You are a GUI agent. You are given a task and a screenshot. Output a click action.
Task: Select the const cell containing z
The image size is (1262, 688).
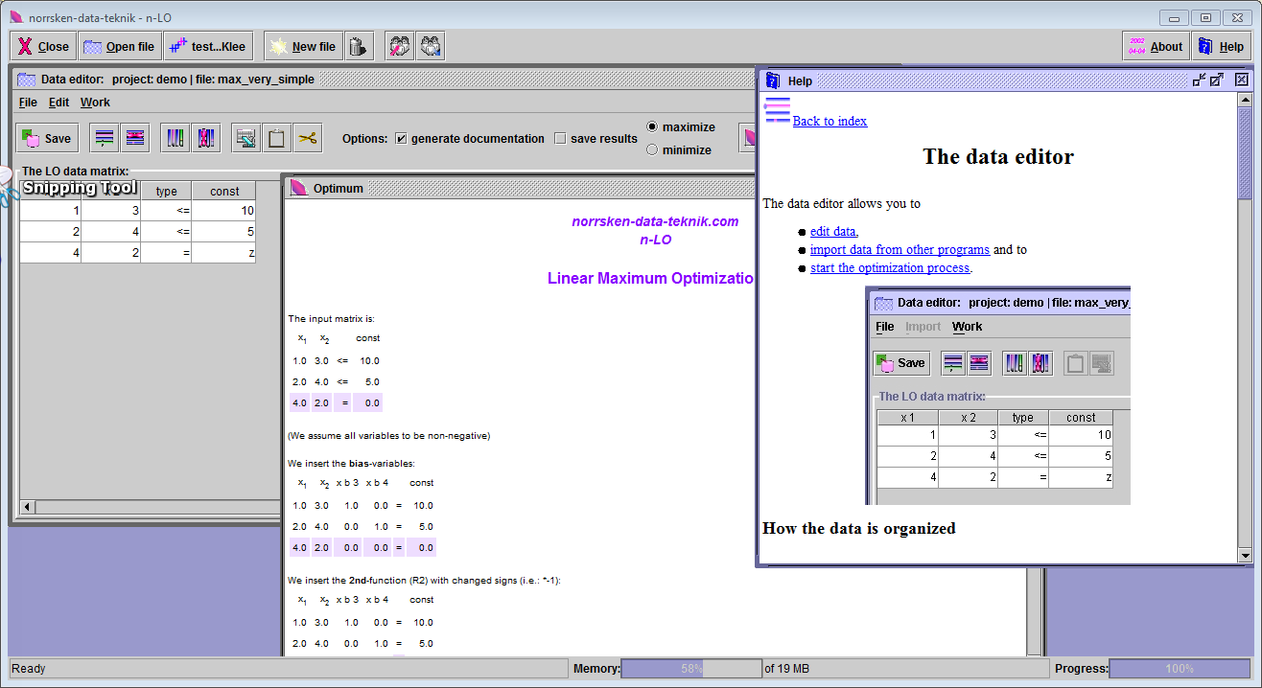coord(224,253)
